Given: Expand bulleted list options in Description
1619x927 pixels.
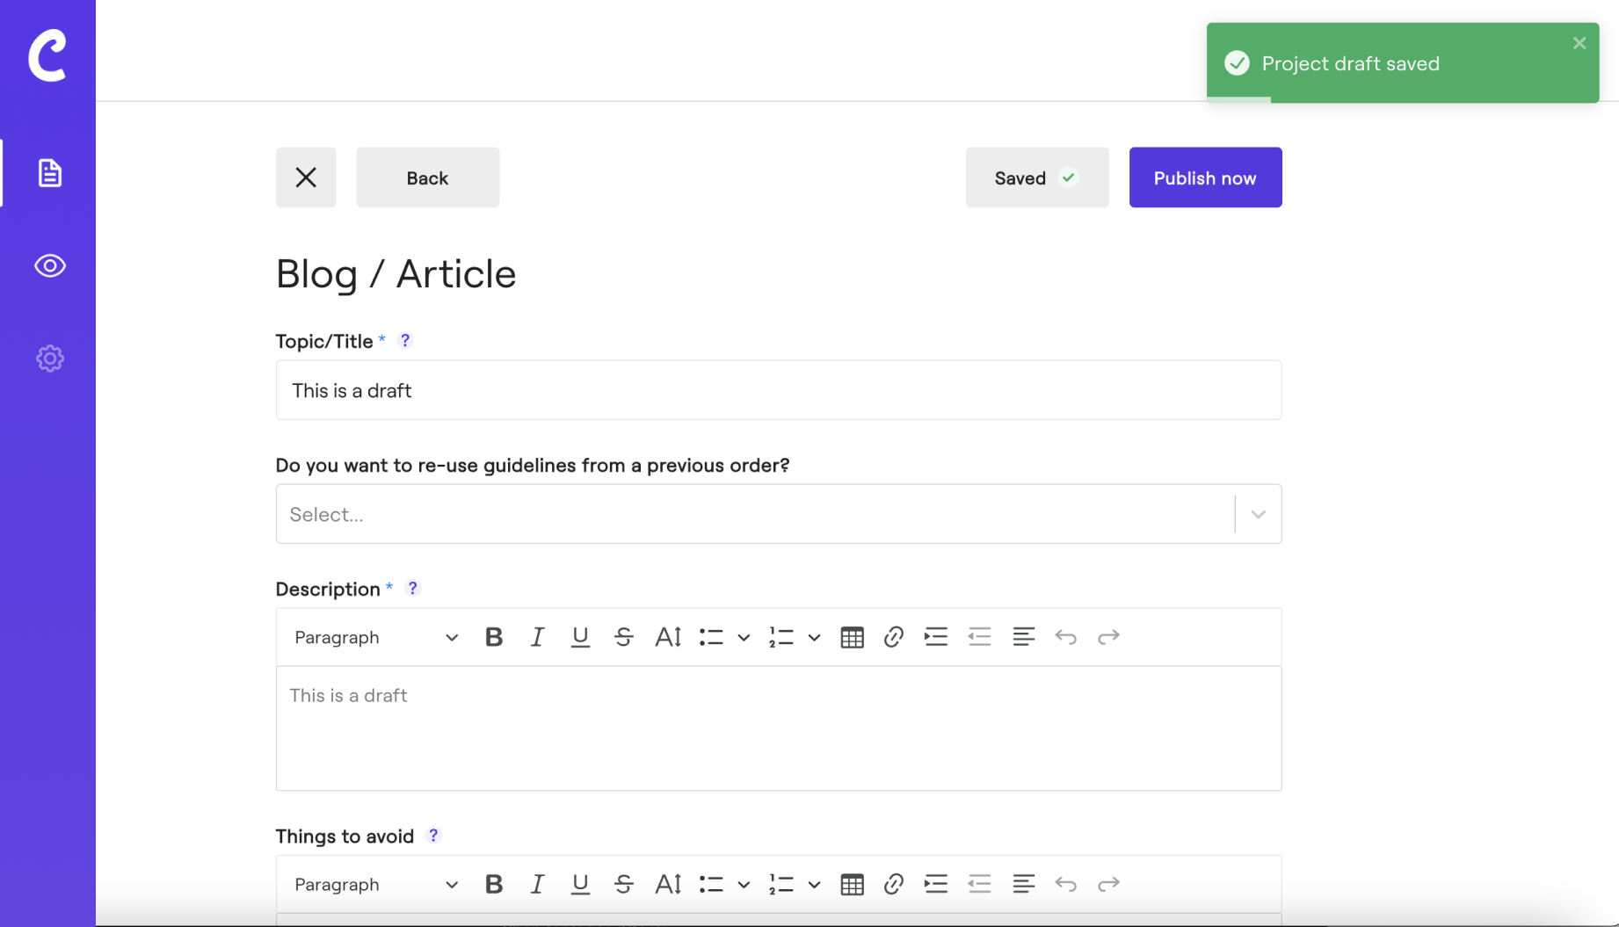Looking at the screenshot, I should pos(744,637).
